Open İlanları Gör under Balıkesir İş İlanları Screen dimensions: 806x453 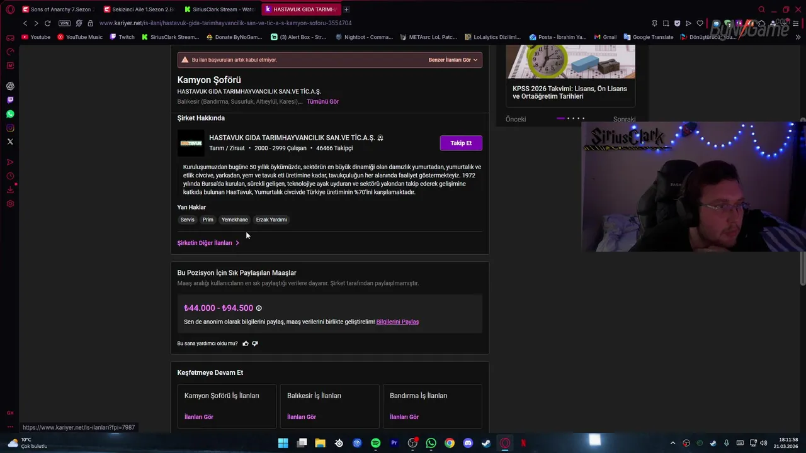coord(302,417)
